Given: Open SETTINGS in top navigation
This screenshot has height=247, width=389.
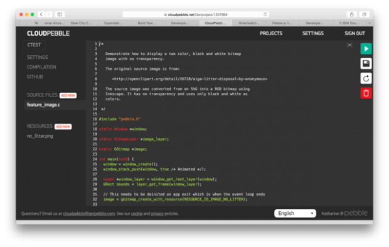Looking at the screenshot, I should point(312,33).
